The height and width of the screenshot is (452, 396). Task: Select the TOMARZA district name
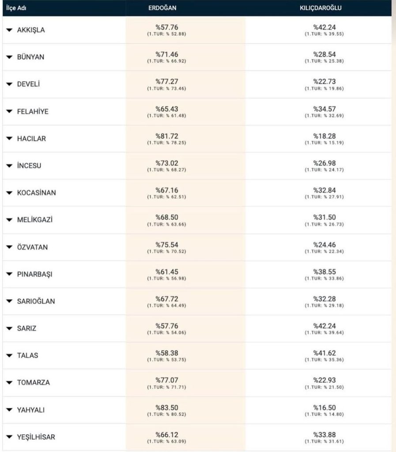[x=34, y=383]
